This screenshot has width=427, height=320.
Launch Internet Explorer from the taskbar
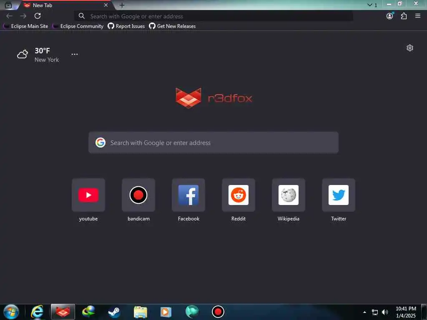coord(37,312)
